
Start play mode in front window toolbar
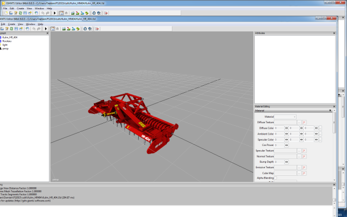click(x=46, y=29)
